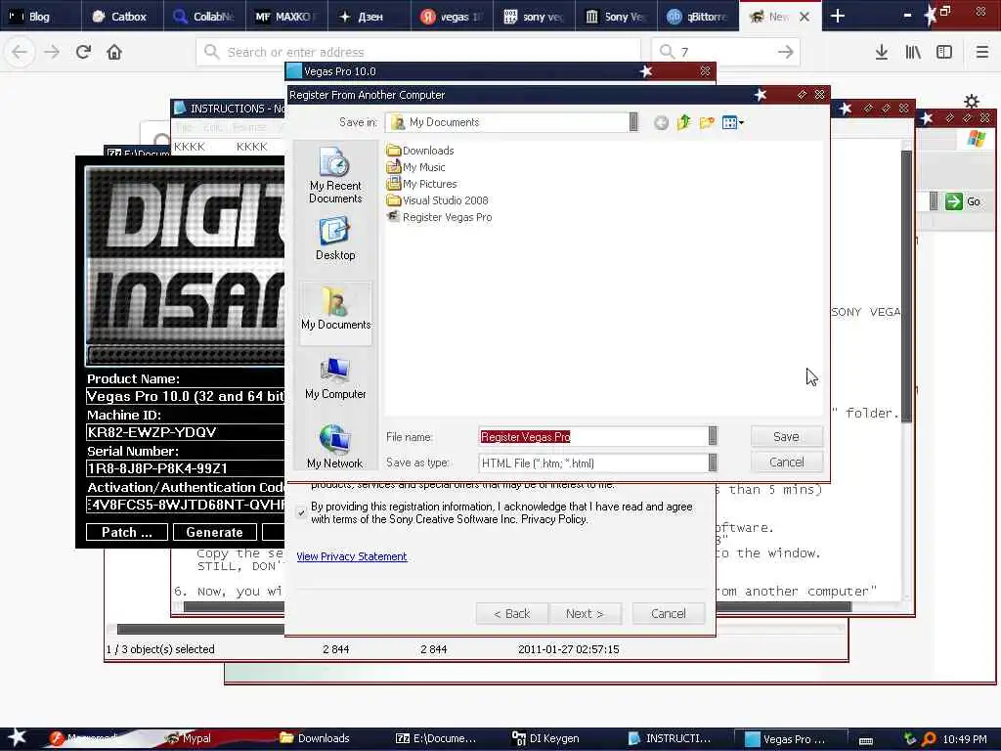Click the page settings gear icon
The height and width of the screenshot is (751, 1001).
972,101
